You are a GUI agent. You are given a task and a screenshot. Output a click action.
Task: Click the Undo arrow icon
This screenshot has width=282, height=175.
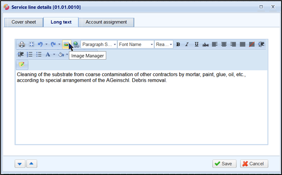pyautogui.click(x=40, y=44)
